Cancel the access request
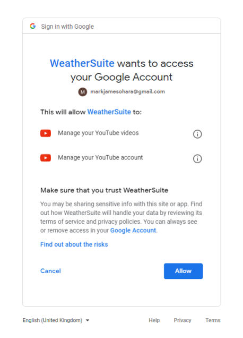243x338 pixels. pos(50,271)
